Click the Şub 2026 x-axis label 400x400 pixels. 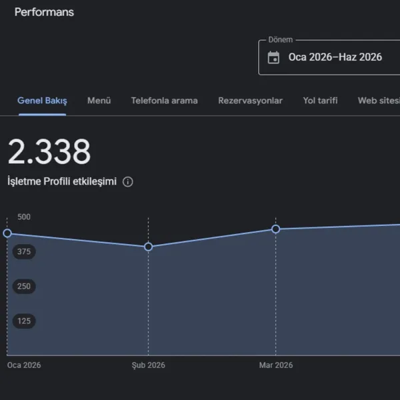148,365
